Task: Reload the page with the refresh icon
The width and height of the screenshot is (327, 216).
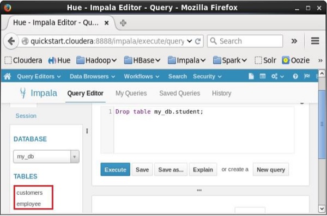Action: 198,41
